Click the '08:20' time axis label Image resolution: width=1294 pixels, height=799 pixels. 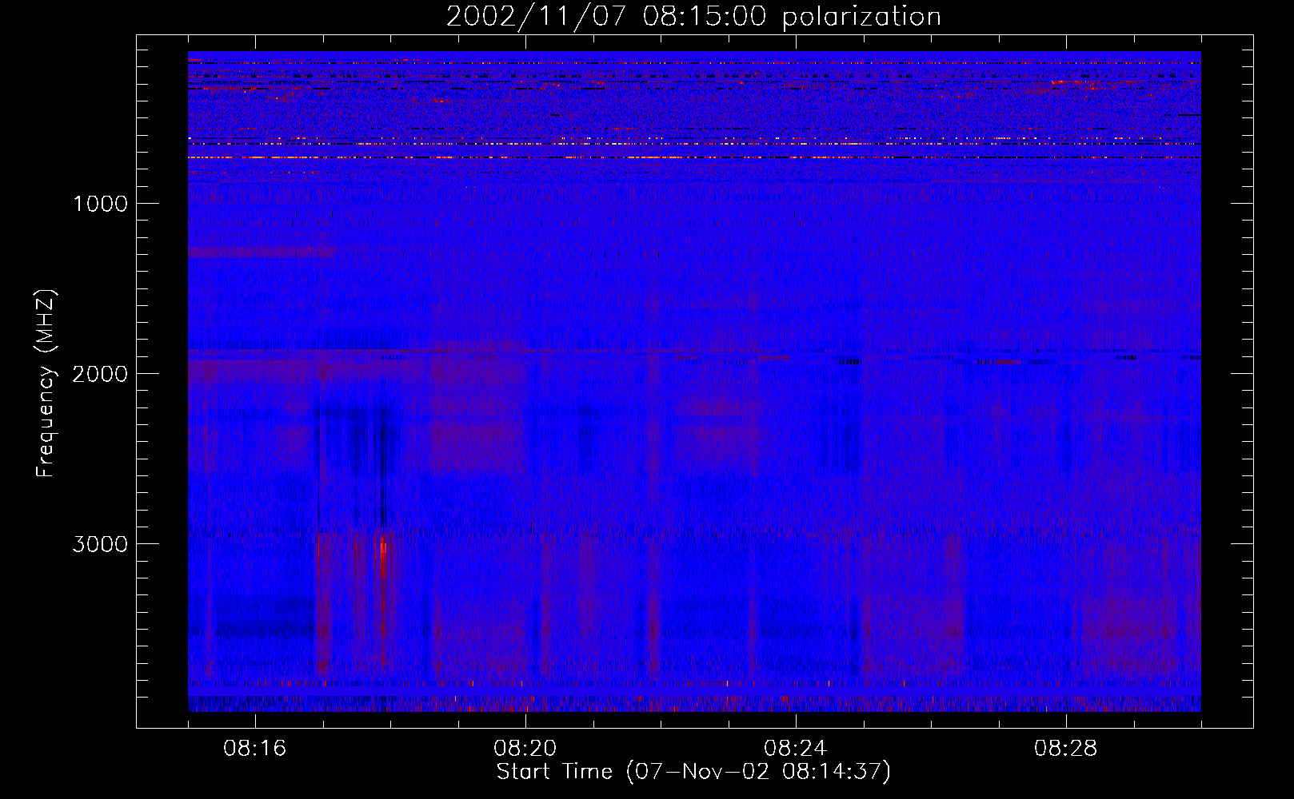point(525,749)
